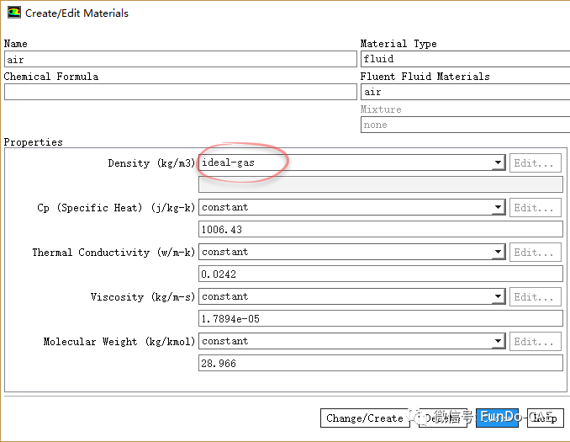Click the Create/Edit Materials window icon
The height and width of the screenshot is (442, 570).
pos(14,13)
